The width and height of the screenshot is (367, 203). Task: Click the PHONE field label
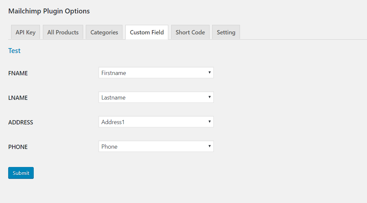coord(18,147)
